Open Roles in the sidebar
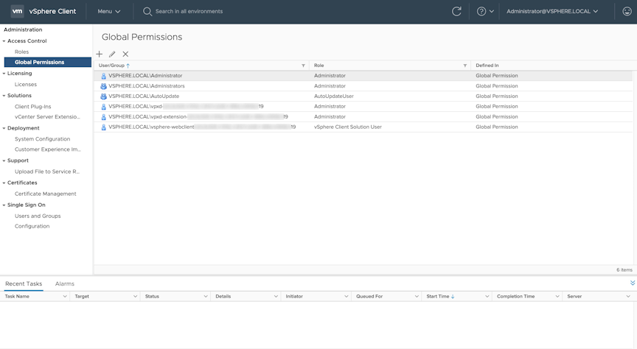The height and width of the screenshot is (349, 637). pyautogui.click(x=21, y=52)
